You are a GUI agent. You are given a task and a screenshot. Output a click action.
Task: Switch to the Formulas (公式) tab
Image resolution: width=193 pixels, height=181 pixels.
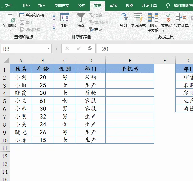coord(82,6)
